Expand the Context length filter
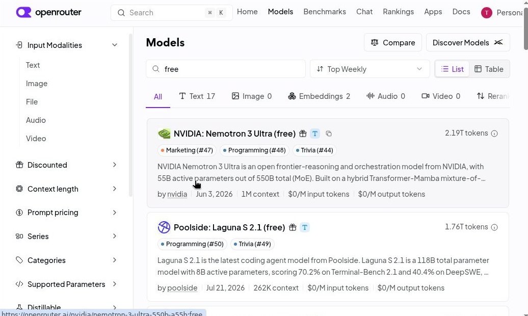 pos(115,189)
